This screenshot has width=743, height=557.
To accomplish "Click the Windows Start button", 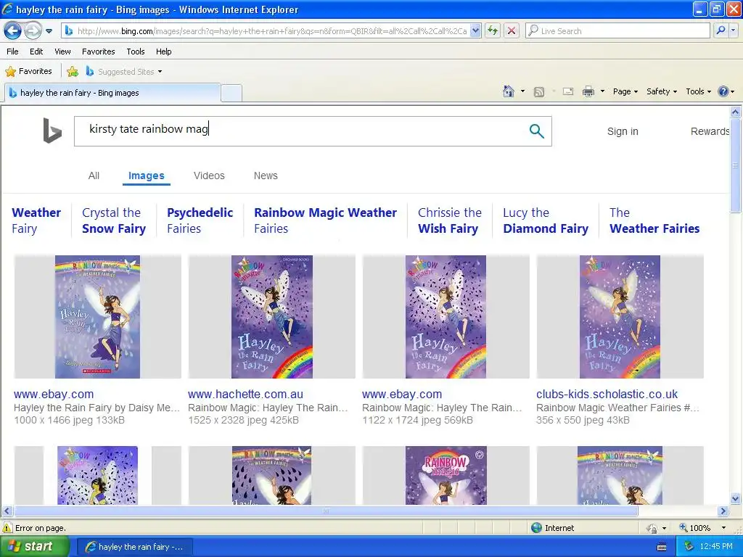I will tap(35, 547).
